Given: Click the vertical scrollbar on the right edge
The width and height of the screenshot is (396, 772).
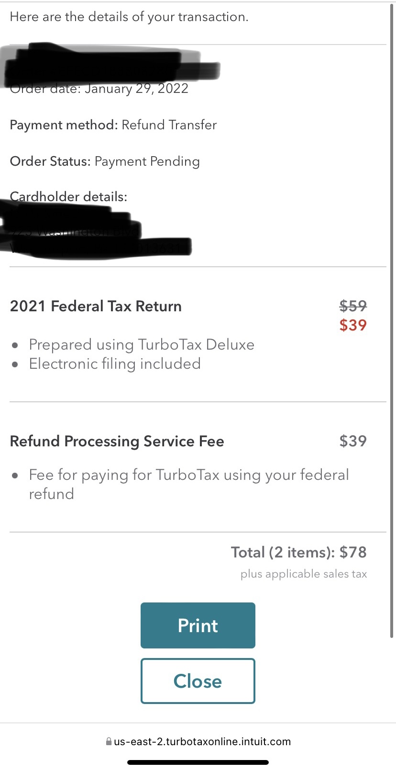Looking at the screenshot, I should (392, 321).
